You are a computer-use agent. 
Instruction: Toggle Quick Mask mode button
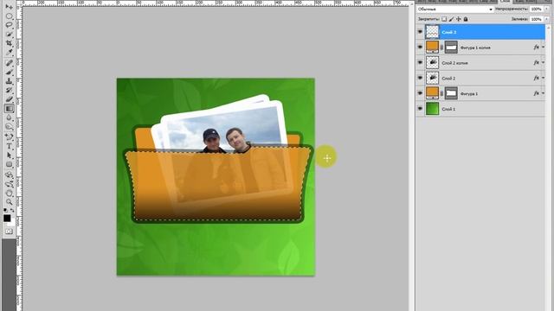pyautogui.click(x=9, y=232)
